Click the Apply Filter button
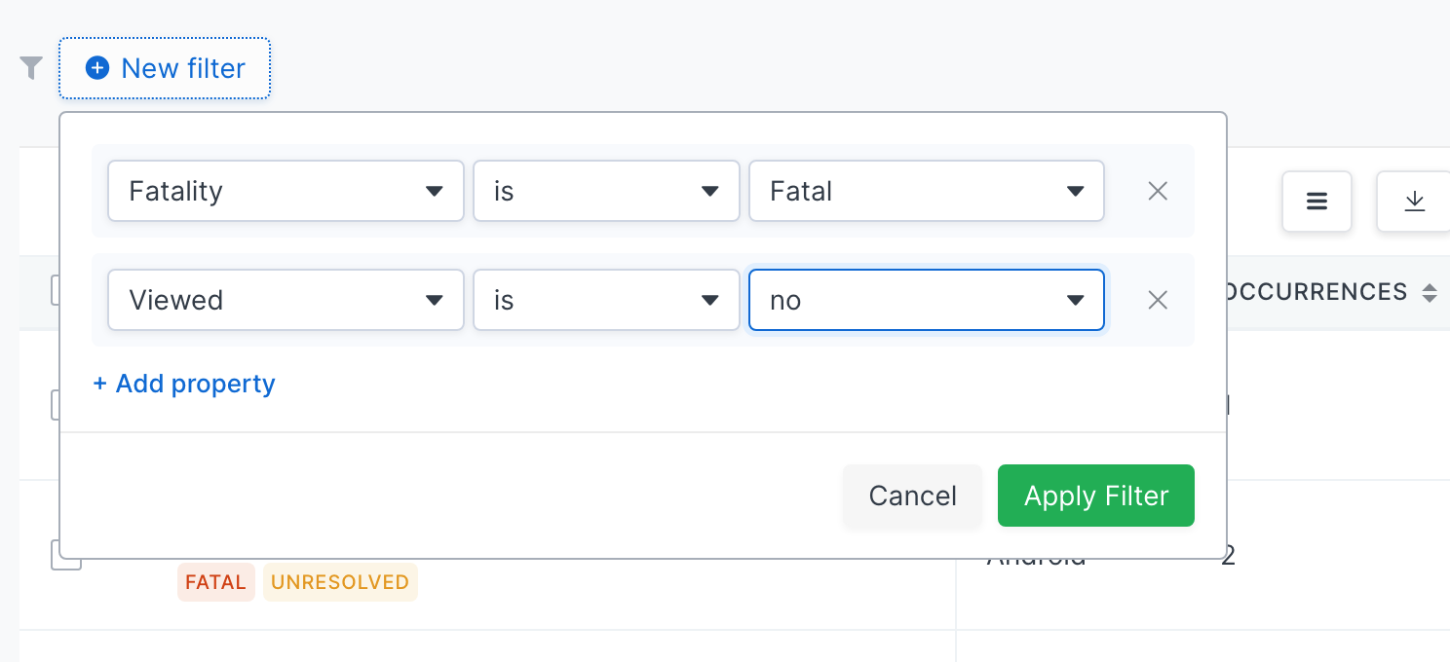 click(x=1096, y=496)
